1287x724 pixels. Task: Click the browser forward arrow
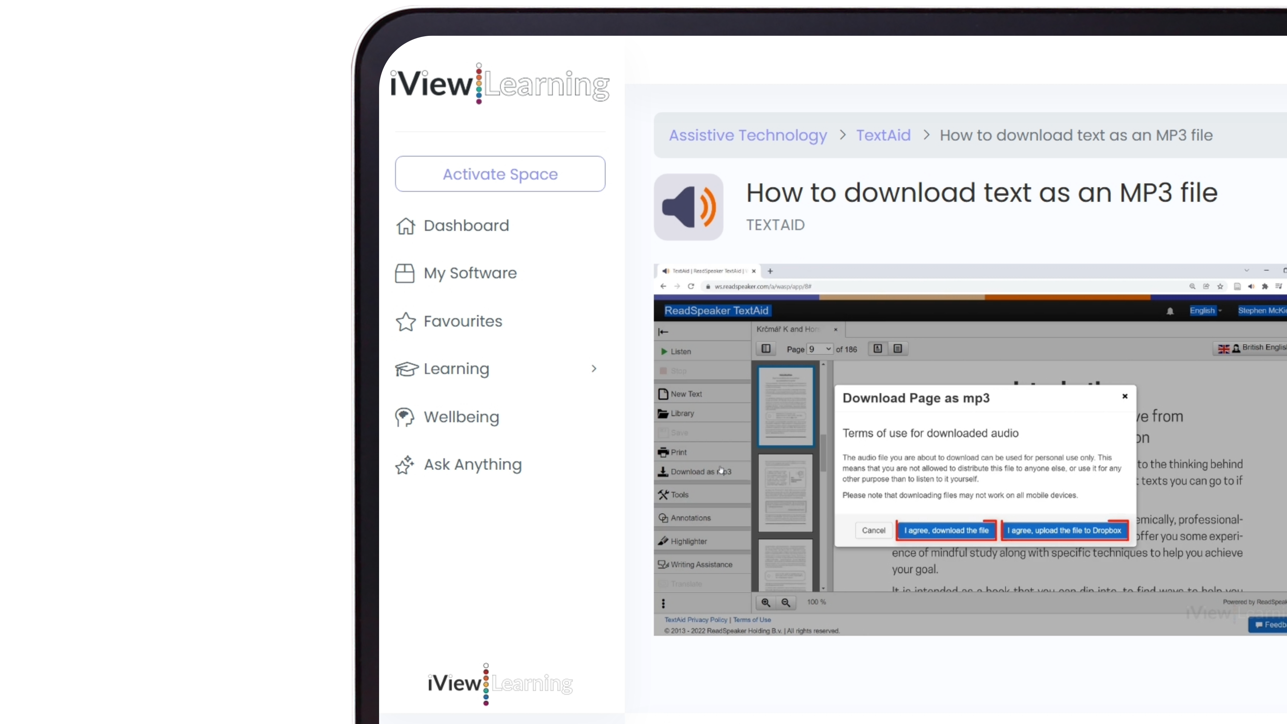pyautogui.click(x=677, y=286)
